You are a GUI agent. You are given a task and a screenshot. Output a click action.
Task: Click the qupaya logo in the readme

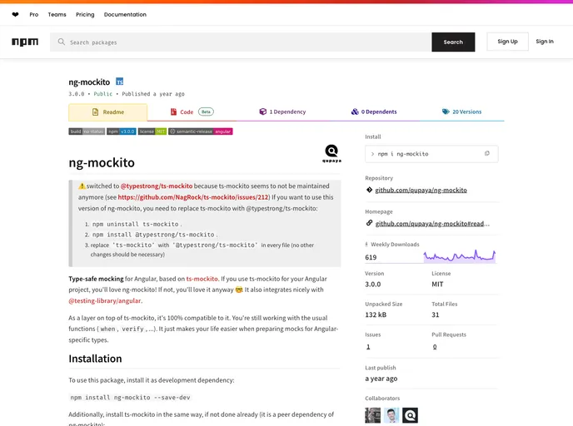pyautogui.click(x=331, y=154)
